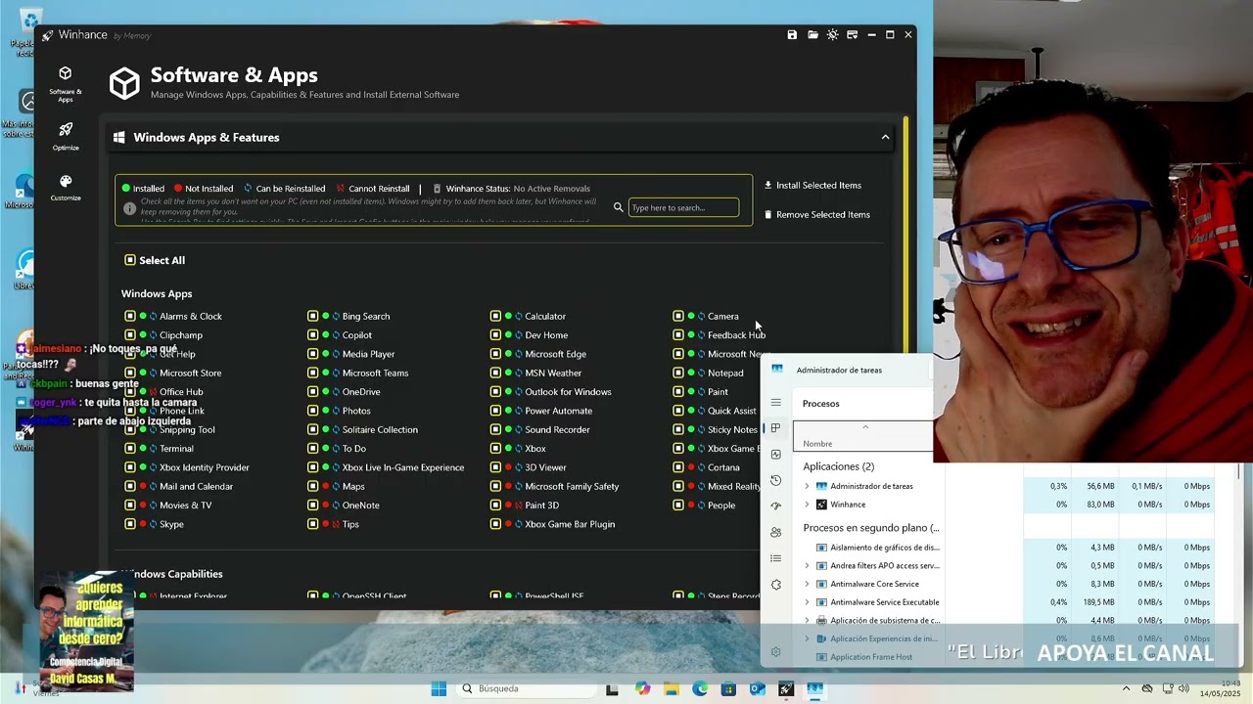Toggle the light/dark theme sun icon
Viewport: 1253px width, 704px height.
coord(832,35)
